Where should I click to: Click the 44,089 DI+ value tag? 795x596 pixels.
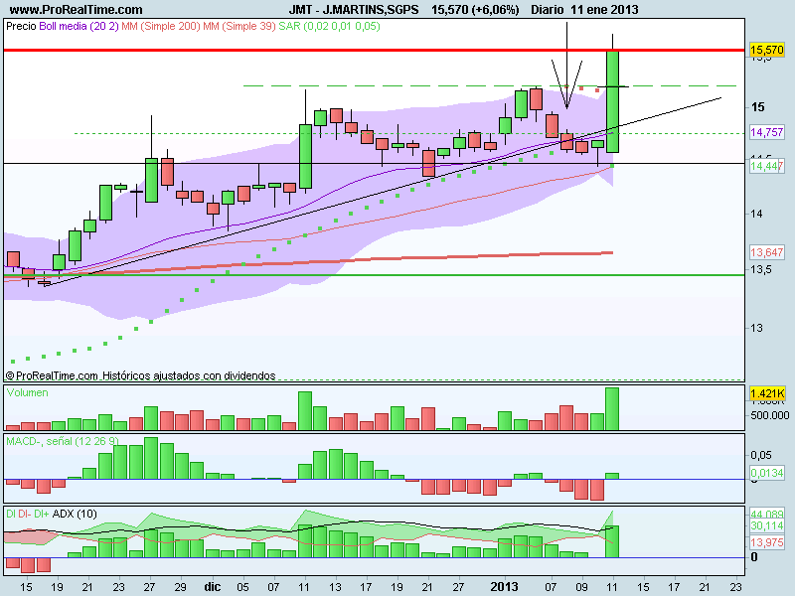pyautogui.click(x=766, y=514)
